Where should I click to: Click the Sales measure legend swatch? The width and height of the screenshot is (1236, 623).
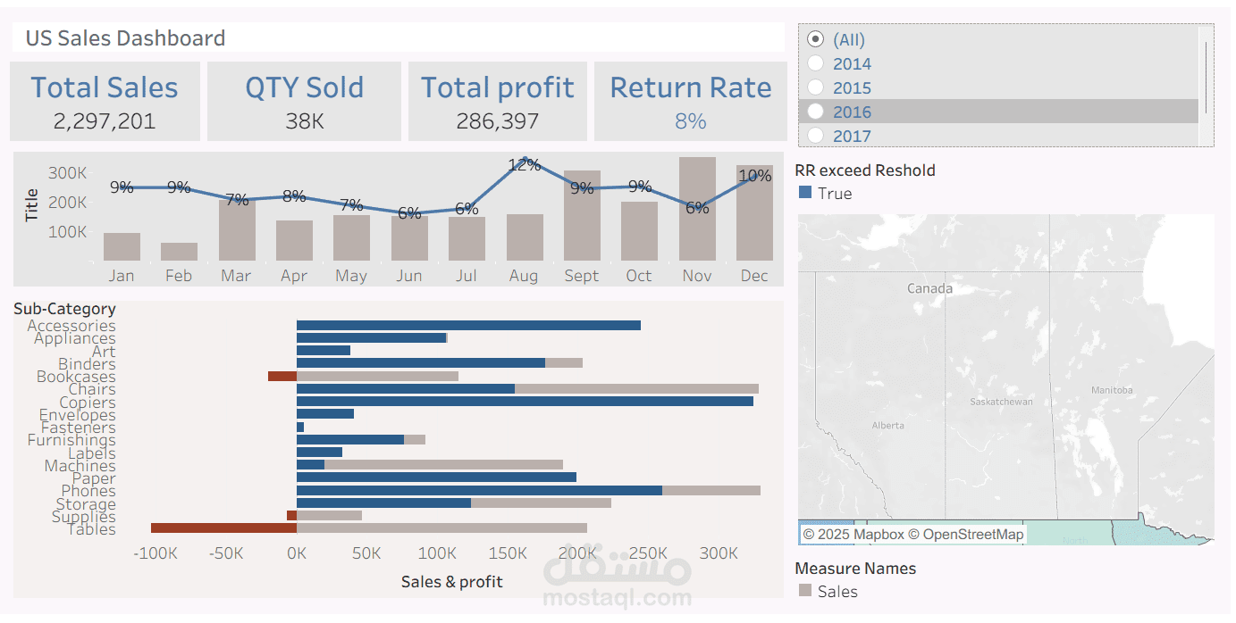[x=805, y=590]
